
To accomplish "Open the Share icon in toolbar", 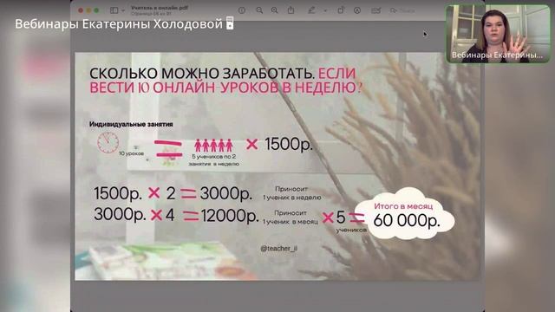I will pos(291,10).
